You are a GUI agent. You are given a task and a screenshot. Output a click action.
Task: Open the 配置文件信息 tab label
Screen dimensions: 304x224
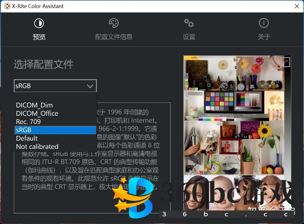(x=114, y=37)
